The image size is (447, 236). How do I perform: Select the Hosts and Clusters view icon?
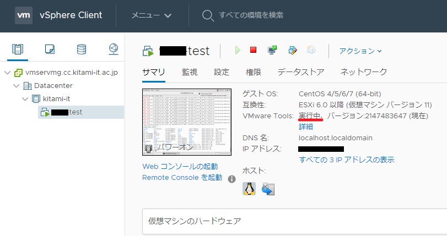(x=18, y=50)
